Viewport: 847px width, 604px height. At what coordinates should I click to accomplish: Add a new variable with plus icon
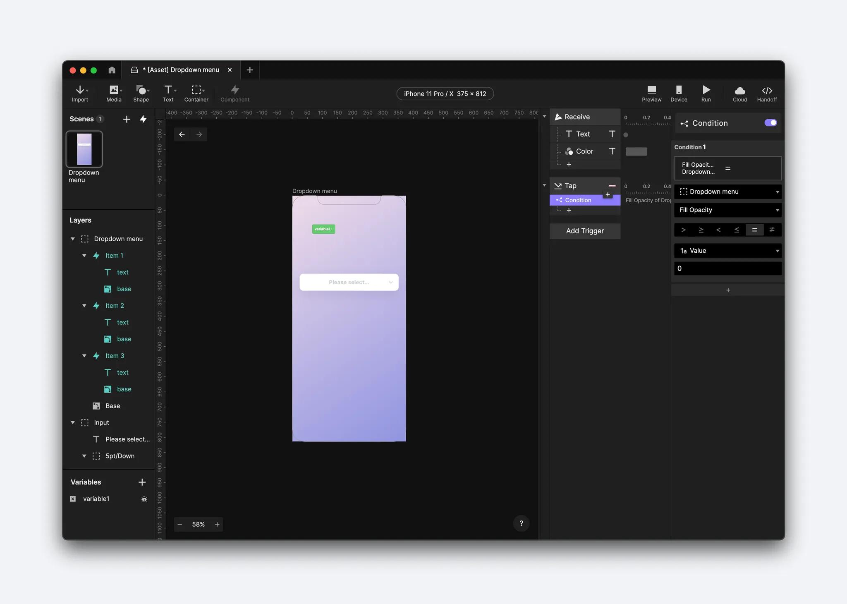(x=142, y=482)
